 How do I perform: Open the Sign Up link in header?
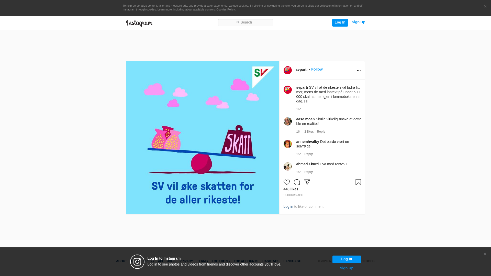click(x=358, y=22)
